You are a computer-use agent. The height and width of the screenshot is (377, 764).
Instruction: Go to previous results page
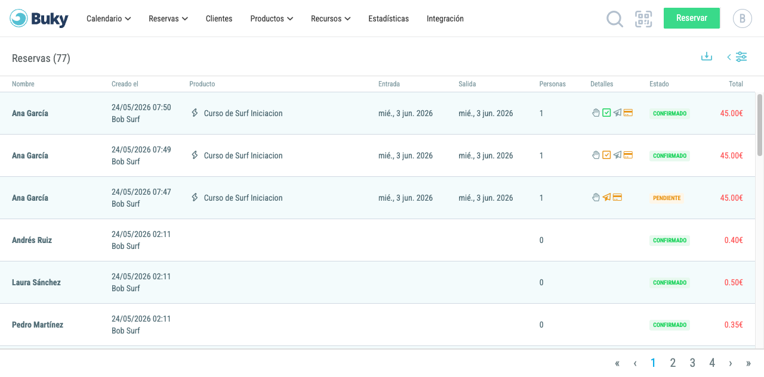[x=635, y=363]
